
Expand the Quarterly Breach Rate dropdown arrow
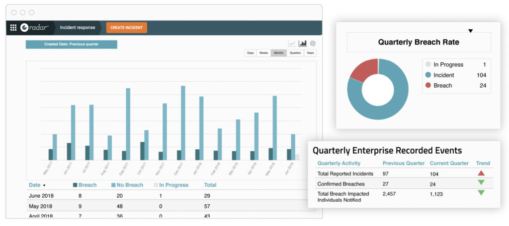point(470,31)
